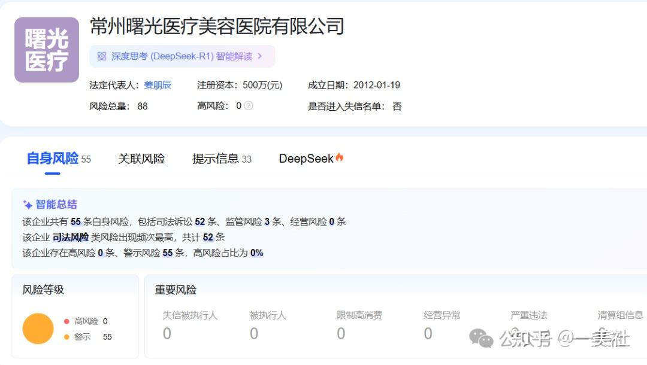Click the 重要风险 panel heading

point(176,290)
